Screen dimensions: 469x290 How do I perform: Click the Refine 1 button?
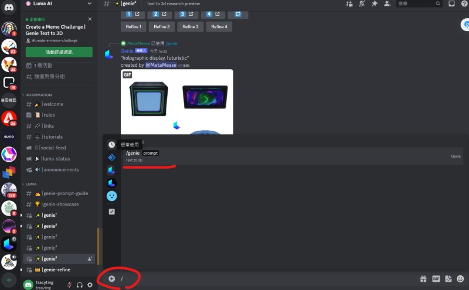click(x=134, y=26)
